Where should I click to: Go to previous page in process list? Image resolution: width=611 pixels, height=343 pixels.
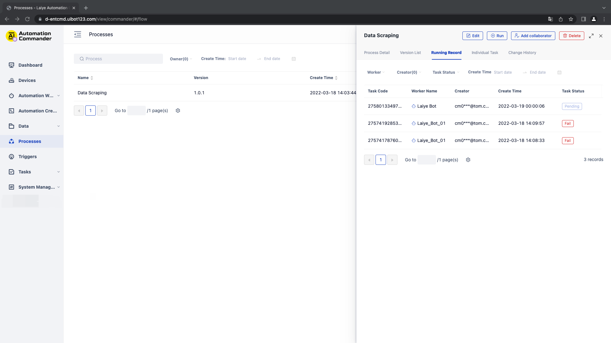[x=79, y=111]
